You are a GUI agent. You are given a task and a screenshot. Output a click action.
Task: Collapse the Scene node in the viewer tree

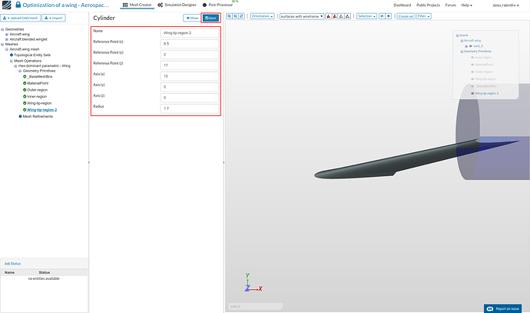(x=457, y=35)
